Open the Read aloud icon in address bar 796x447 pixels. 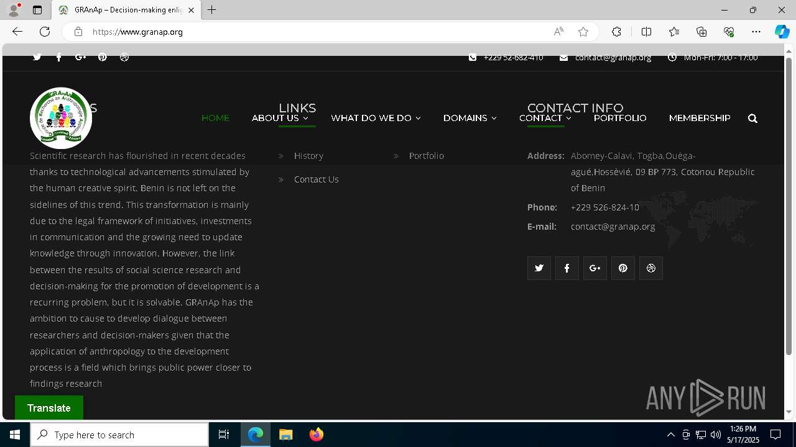click(x=558, y=32)
